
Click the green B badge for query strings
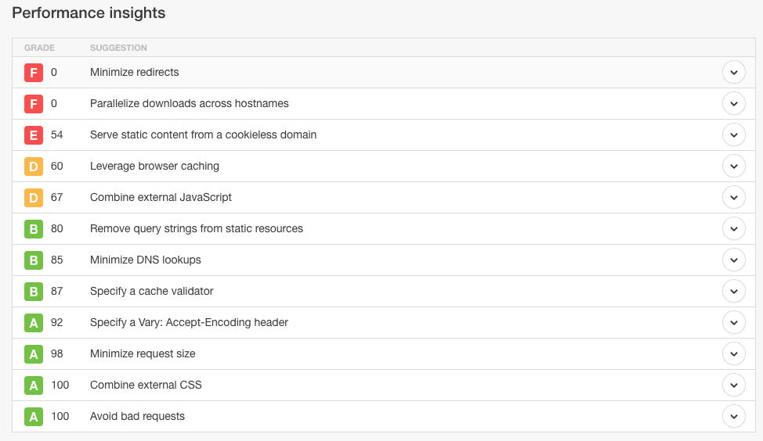[x=34, y=229]
